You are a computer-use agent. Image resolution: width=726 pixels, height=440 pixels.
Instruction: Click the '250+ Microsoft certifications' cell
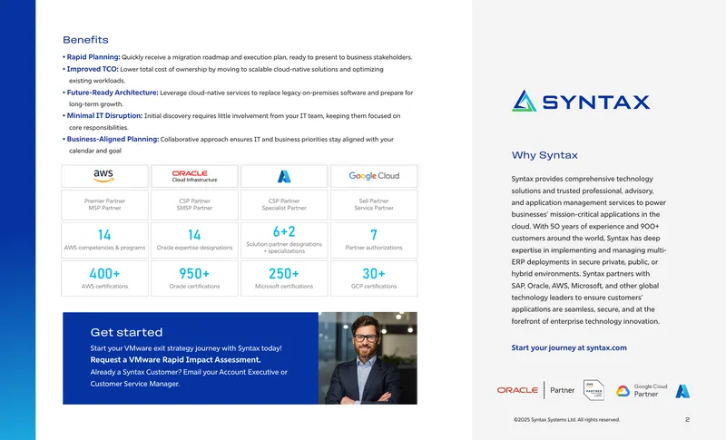(x=284, y=279)
